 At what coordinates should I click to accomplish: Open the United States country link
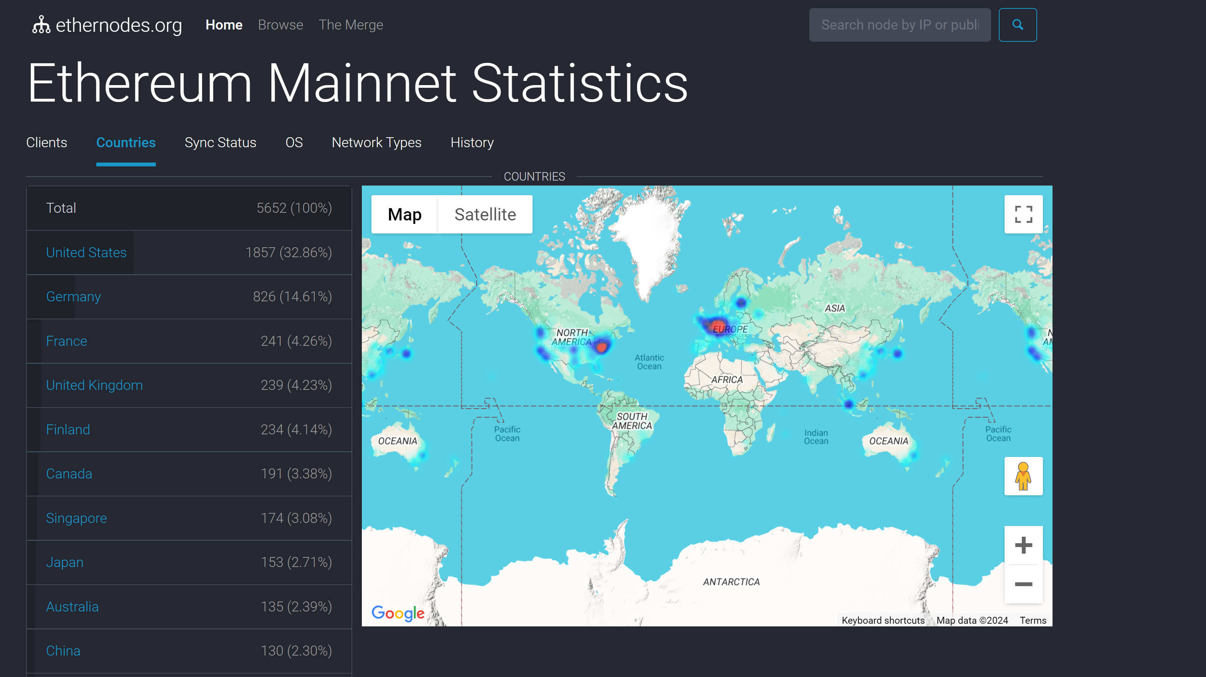tap(86, 252)
